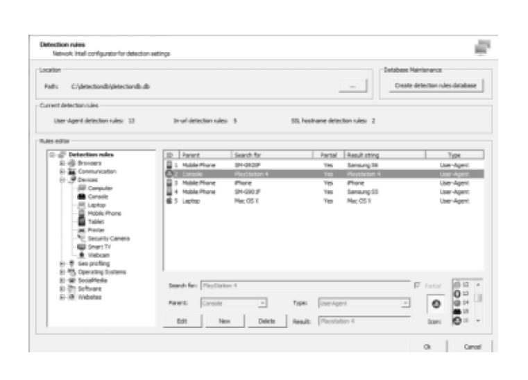Sort by the Partial column header
The width and height of the screenshot is (528, 380).
[x=329, y=155]
